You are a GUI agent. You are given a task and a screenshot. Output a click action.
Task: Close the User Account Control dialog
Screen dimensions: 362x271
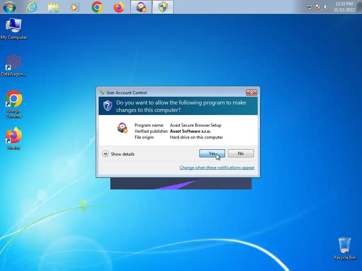(251, 93)
